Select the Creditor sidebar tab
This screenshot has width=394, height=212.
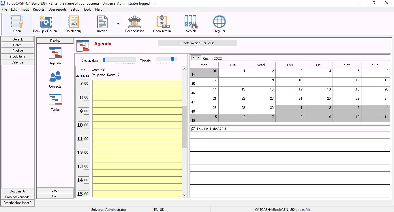[18, 51]
